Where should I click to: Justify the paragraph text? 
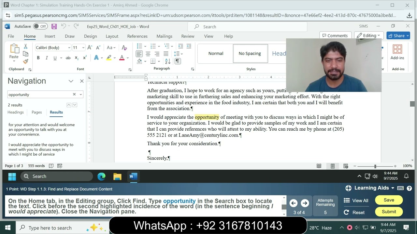pyautogui.click(x=166, y=54)
